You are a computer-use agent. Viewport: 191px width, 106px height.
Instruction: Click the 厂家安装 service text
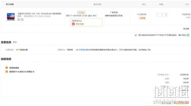pos(114,12)
